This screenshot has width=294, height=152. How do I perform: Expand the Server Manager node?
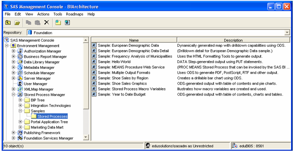[x=13, y=78]
